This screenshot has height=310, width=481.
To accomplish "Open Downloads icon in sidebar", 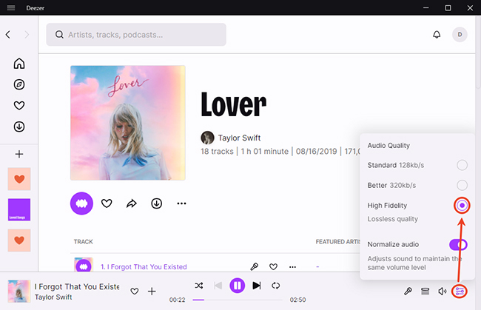I will pos(19,127).
